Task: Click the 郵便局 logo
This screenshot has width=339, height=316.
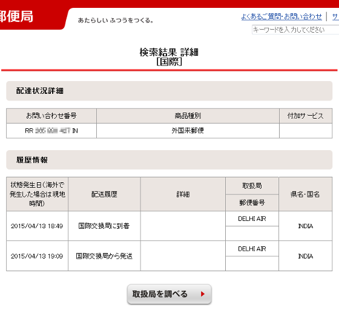Action: (16, 16)
